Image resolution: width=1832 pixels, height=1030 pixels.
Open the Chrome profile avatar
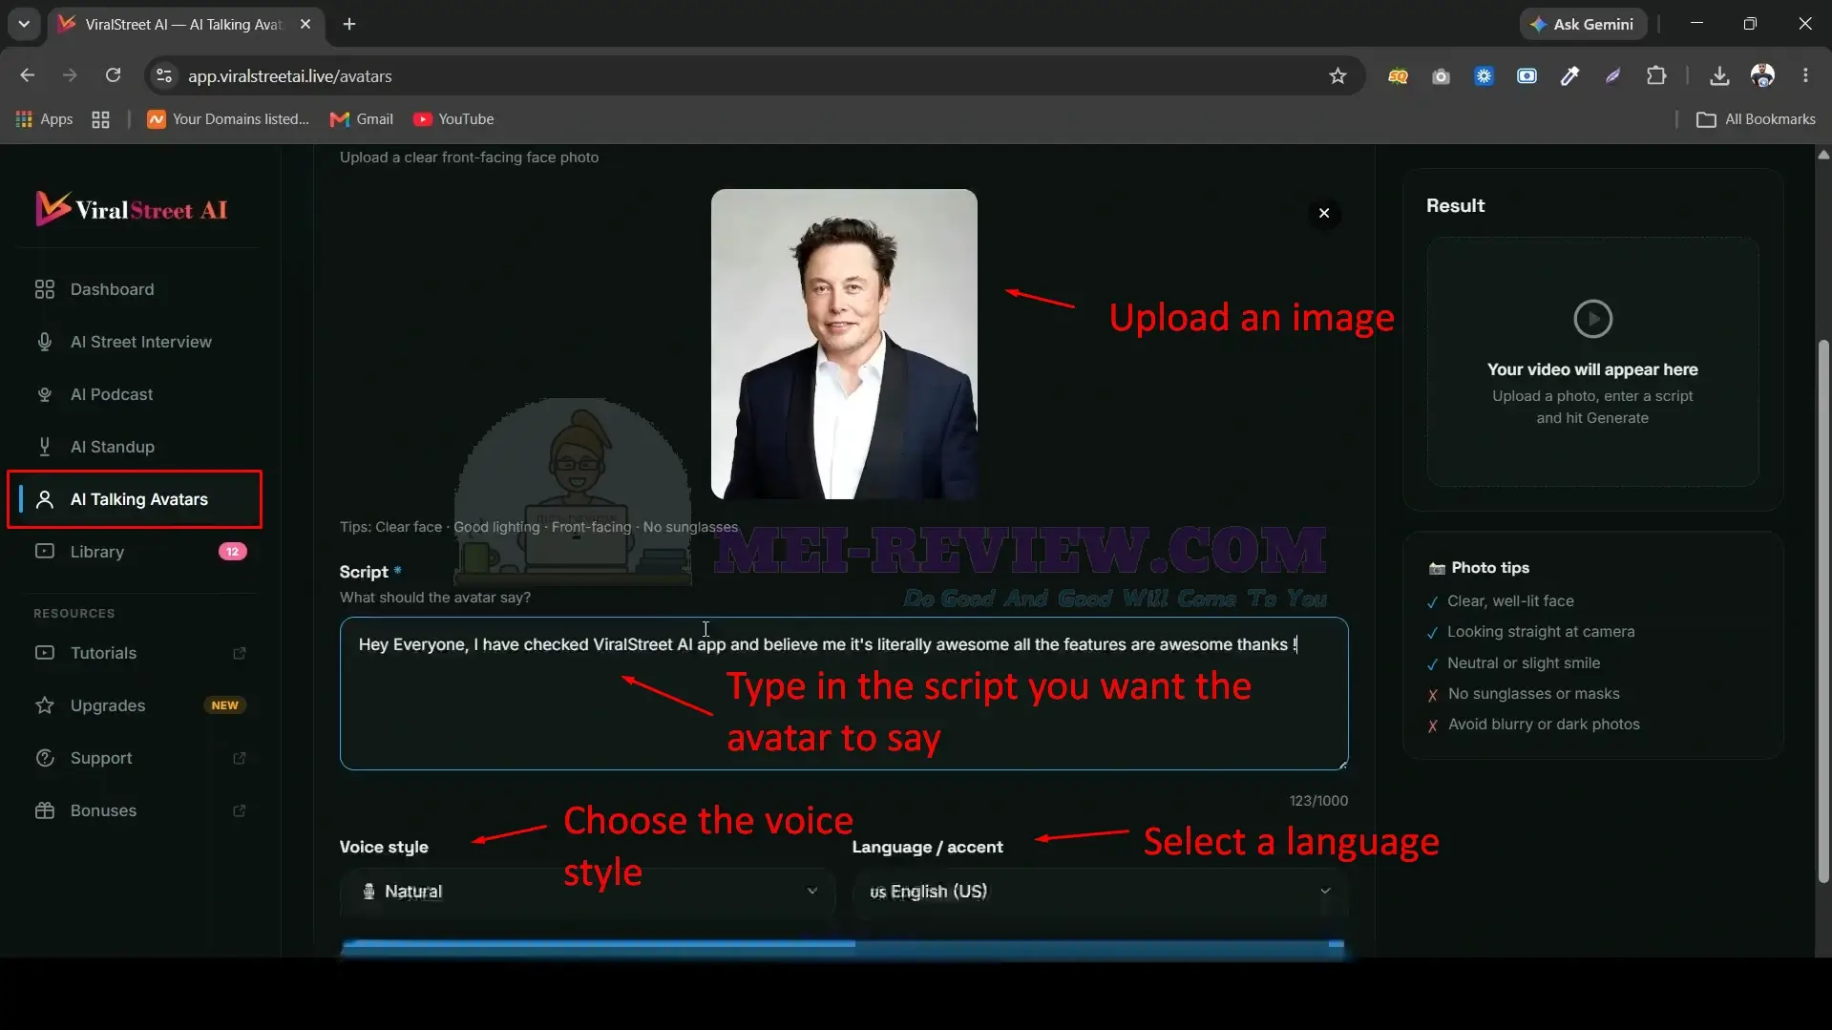coord(1762,75)
